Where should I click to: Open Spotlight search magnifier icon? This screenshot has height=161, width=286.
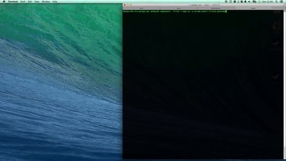click(x=277, y=1)
